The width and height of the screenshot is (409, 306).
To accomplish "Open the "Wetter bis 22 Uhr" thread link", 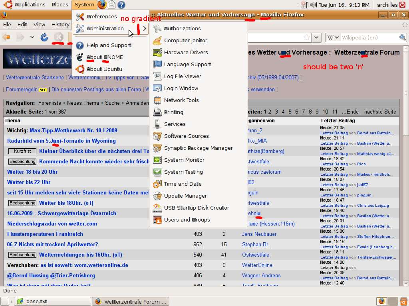I will tap(29, 182).
